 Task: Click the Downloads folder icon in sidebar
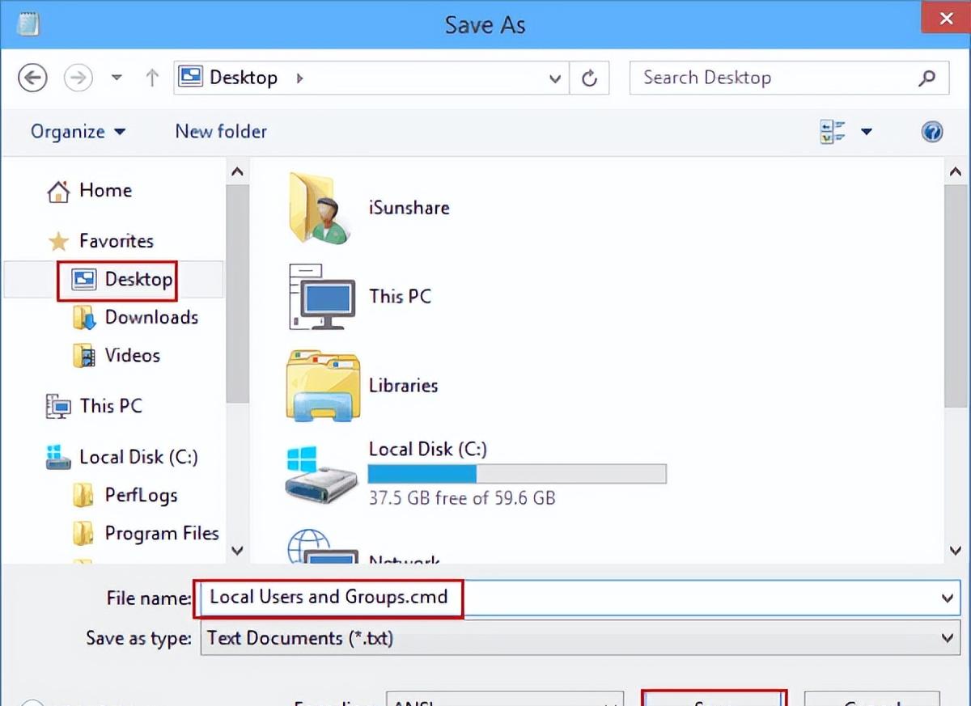[84, 319]
